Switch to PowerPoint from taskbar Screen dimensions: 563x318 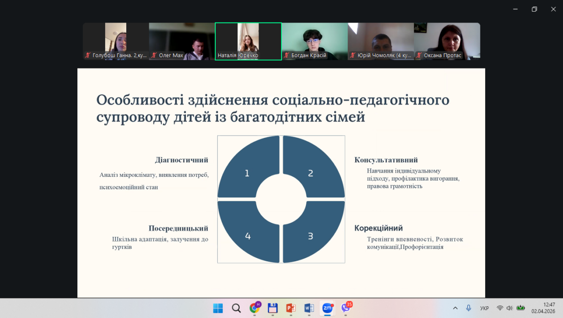pyautogui.click(x=291, y=308)
